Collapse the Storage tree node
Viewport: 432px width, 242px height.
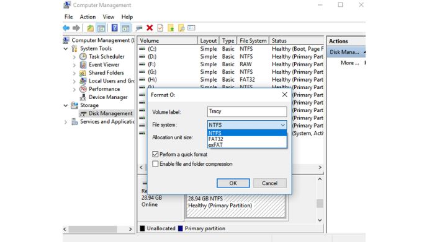pos(66,105)
